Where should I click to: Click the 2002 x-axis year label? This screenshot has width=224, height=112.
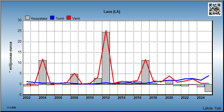tap(27, 98)
